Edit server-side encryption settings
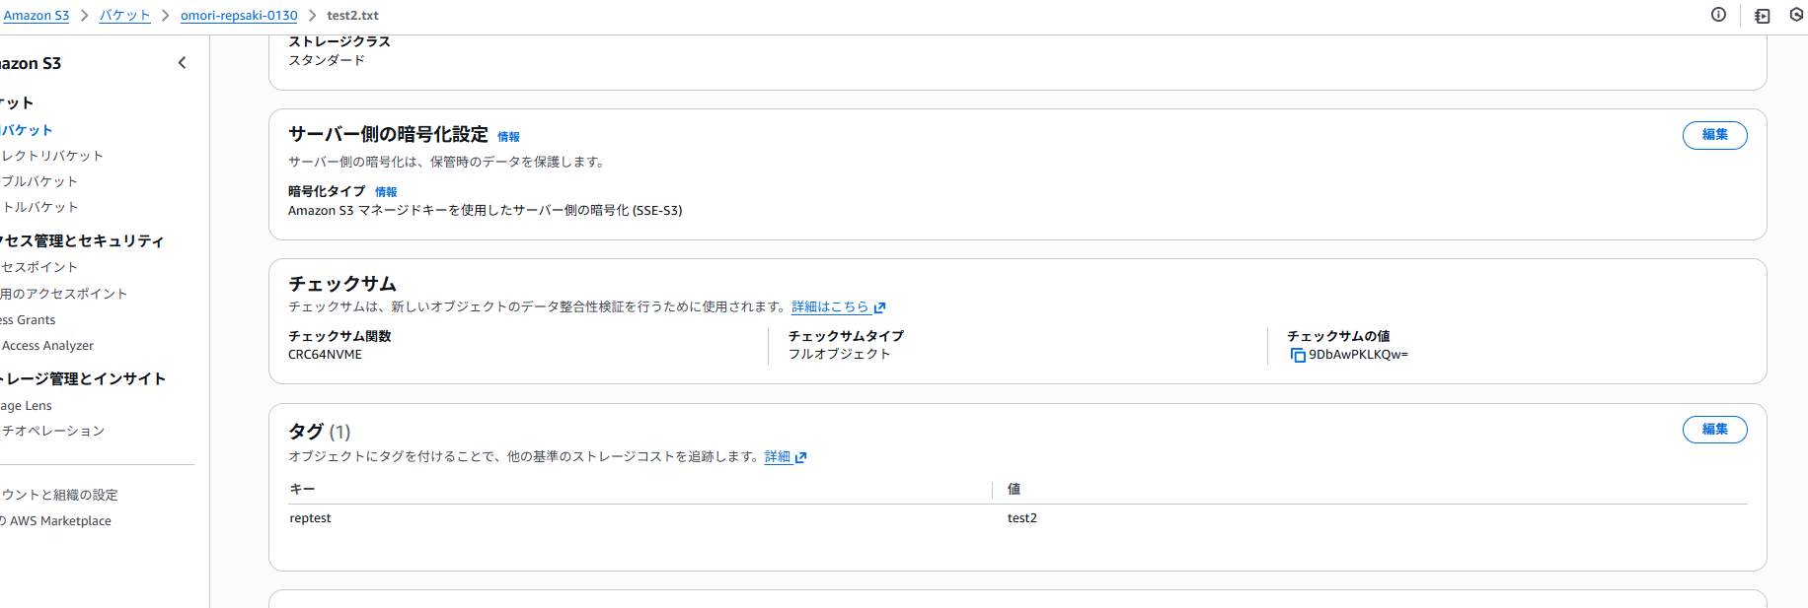The height and width of the screenshot is (608, 1808). pos(1714,135)
